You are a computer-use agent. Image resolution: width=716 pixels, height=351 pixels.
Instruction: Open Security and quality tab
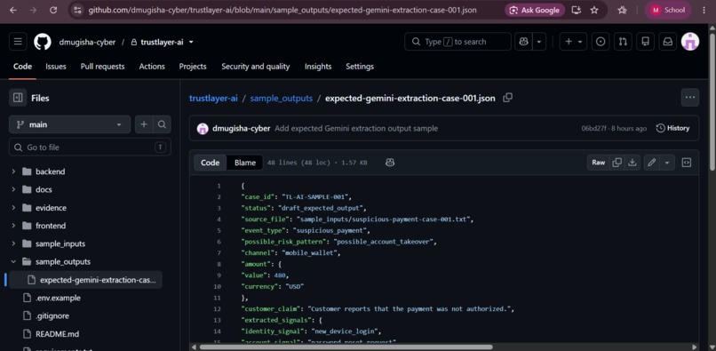[255, 67]
